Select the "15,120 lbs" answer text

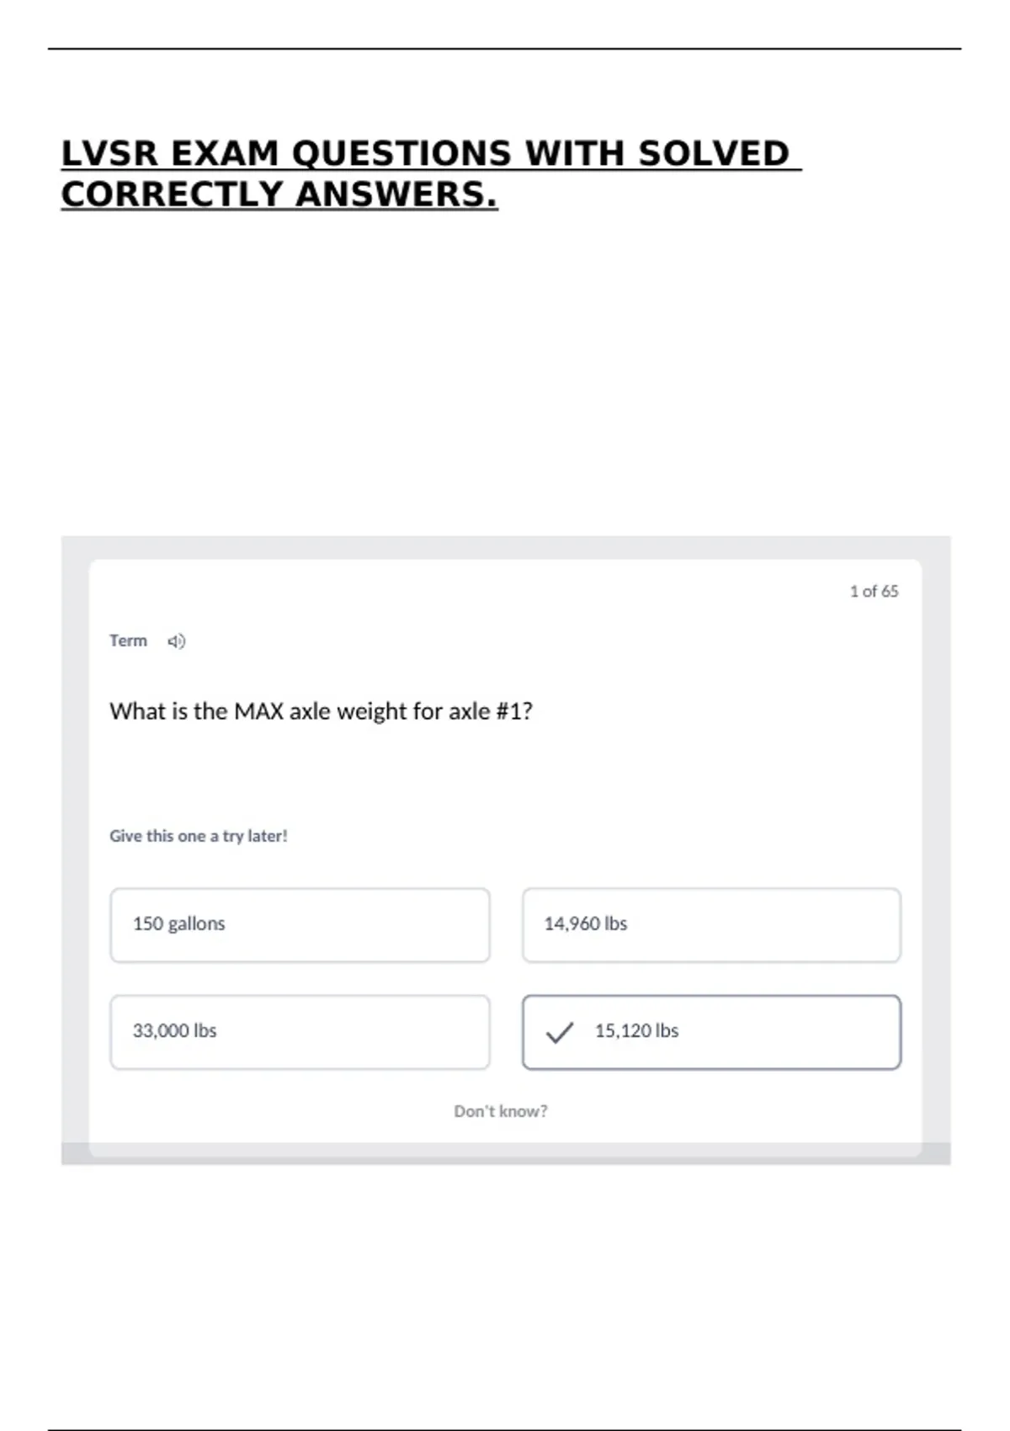tap(636, 1031)
